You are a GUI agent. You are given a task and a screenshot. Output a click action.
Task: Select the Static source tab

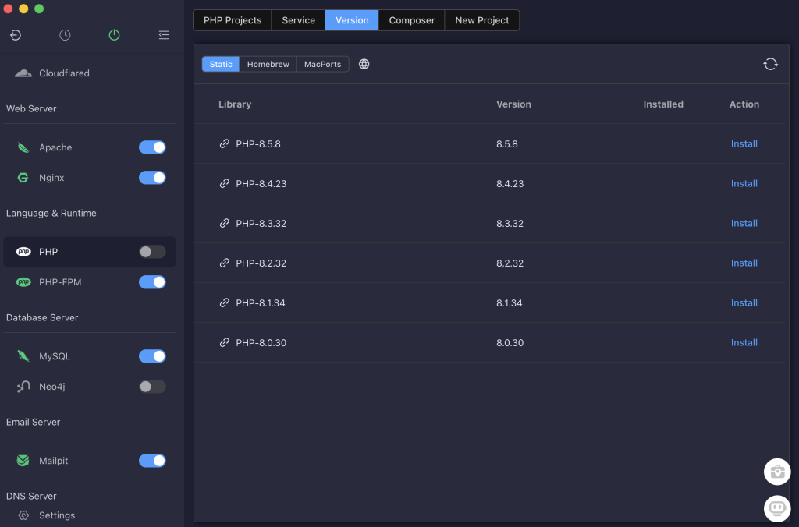click(221, 64)
